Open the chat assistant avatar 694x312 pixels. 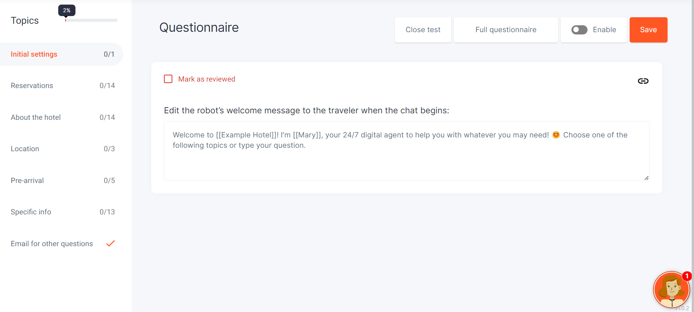671,290
